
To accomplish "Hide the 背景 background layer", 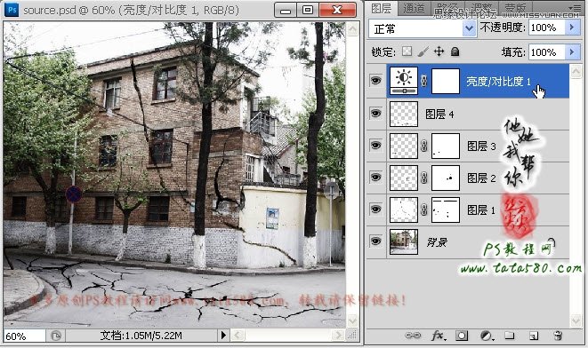I will click(x=375, y=241).
